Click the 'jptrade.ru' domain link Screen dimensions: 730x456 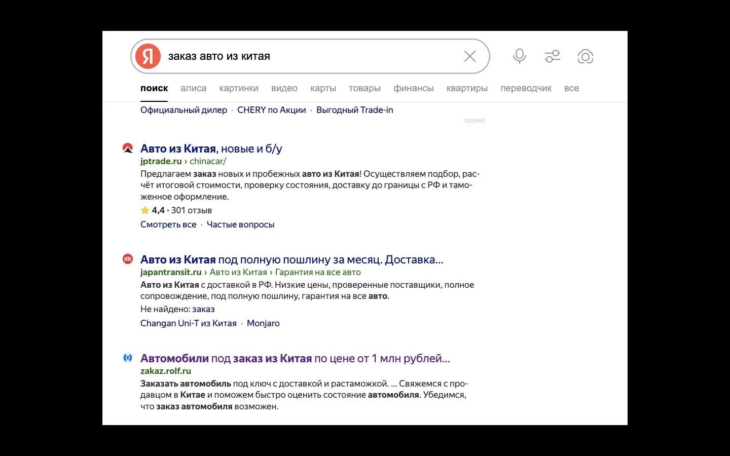161,161
